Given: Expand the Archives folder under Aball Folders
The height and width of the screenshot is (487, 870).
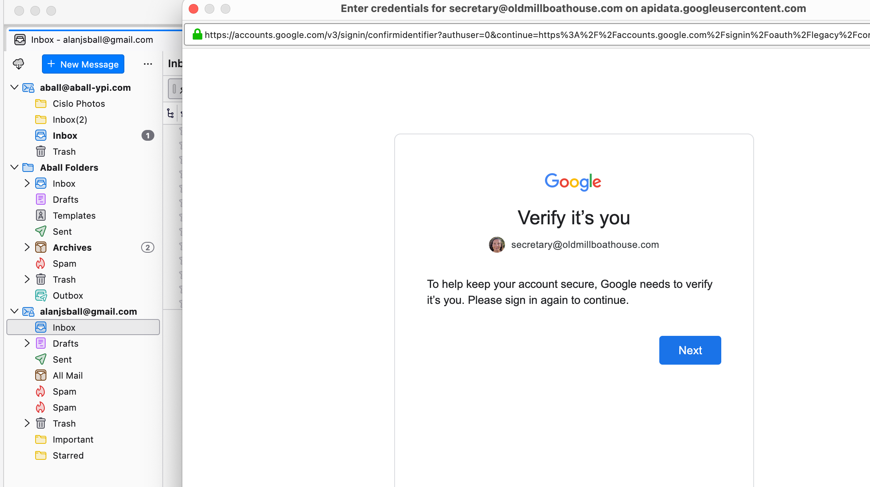Looking at the screenshot, I should click(x=27, y=247).
